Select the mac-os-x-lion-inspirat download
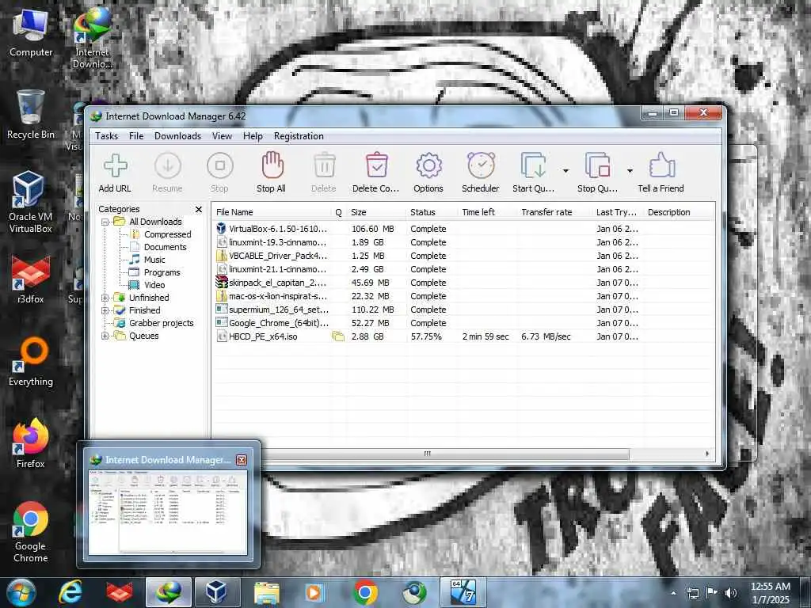Image resolution: width=811 pixels, height=608 pixels. (x=463, y=296)
